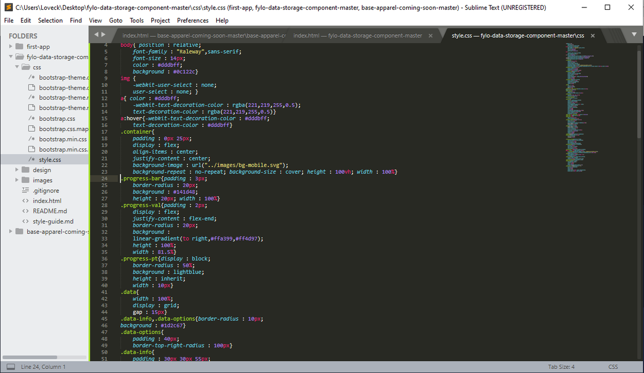Go to the previous tab arrow
The image size is (644, 373).
pyautogui.click(x=96, y=34)
